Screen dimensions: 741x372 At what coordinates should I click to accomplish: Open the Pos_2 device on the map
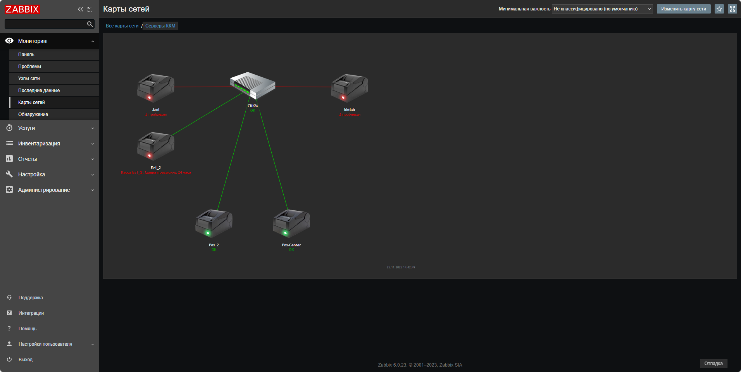pos(214,224)
